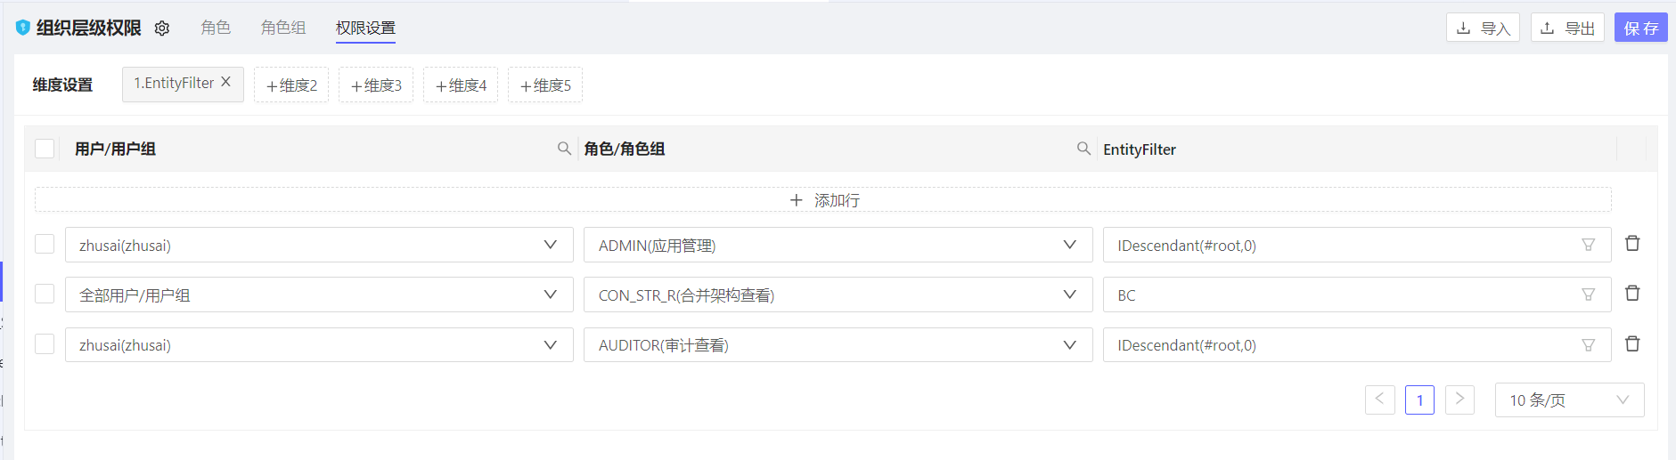Click 添加行 to add a row
Viewport: 1676px width, 460px height.
click(823, 200)
